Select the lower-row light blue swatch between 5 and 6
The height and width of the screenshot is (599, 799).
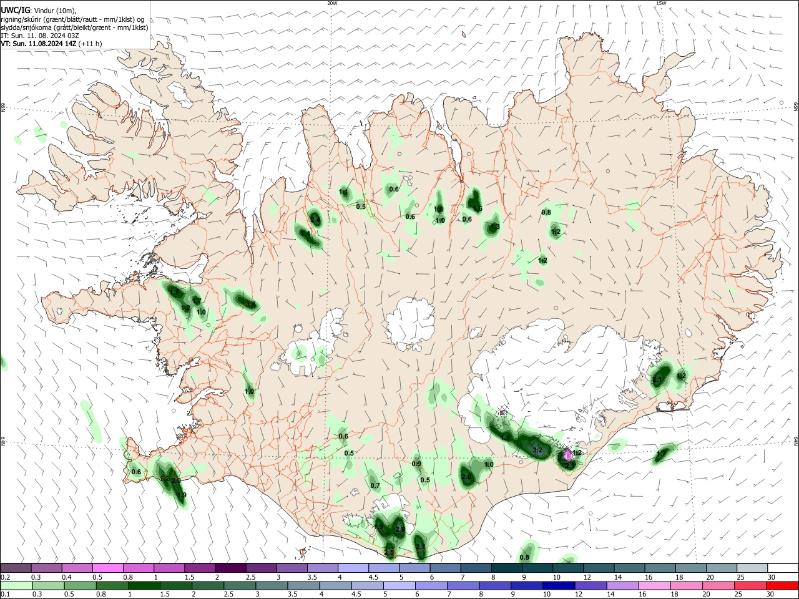pyautogui.click(x=398, y=585)
